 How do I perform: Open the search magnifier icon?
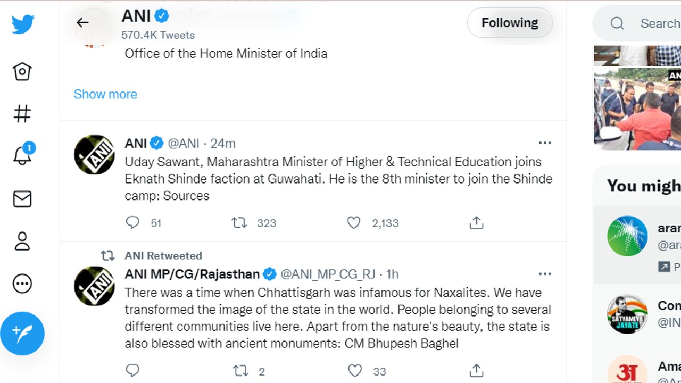[x=617, y=23]
